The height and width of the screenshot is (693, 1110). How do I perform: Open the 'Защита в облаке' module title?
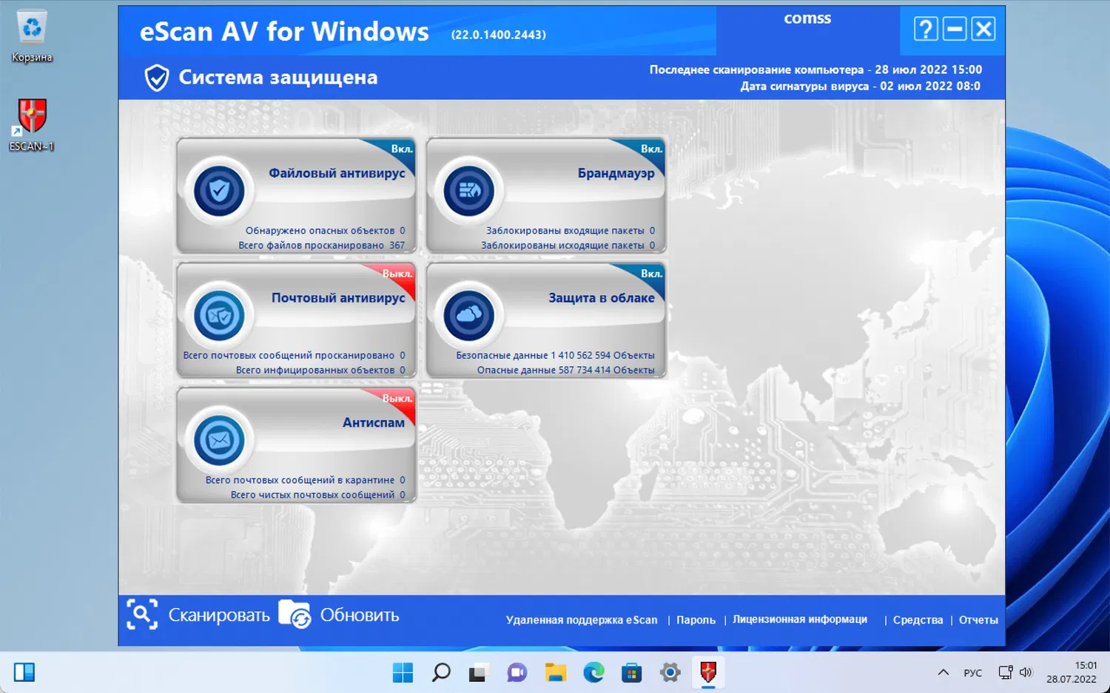602,298
